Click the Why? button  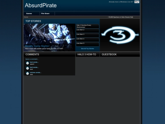pyautogui.click(x=137, y=2)
